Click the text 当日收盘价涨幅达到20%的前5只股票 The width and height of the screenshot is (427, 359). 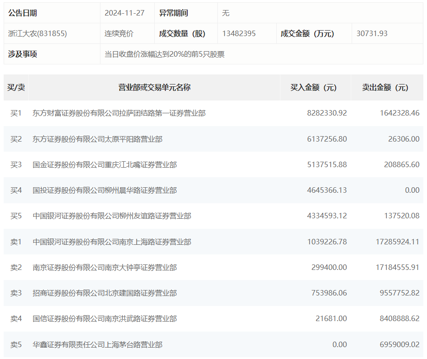[164, 54]
